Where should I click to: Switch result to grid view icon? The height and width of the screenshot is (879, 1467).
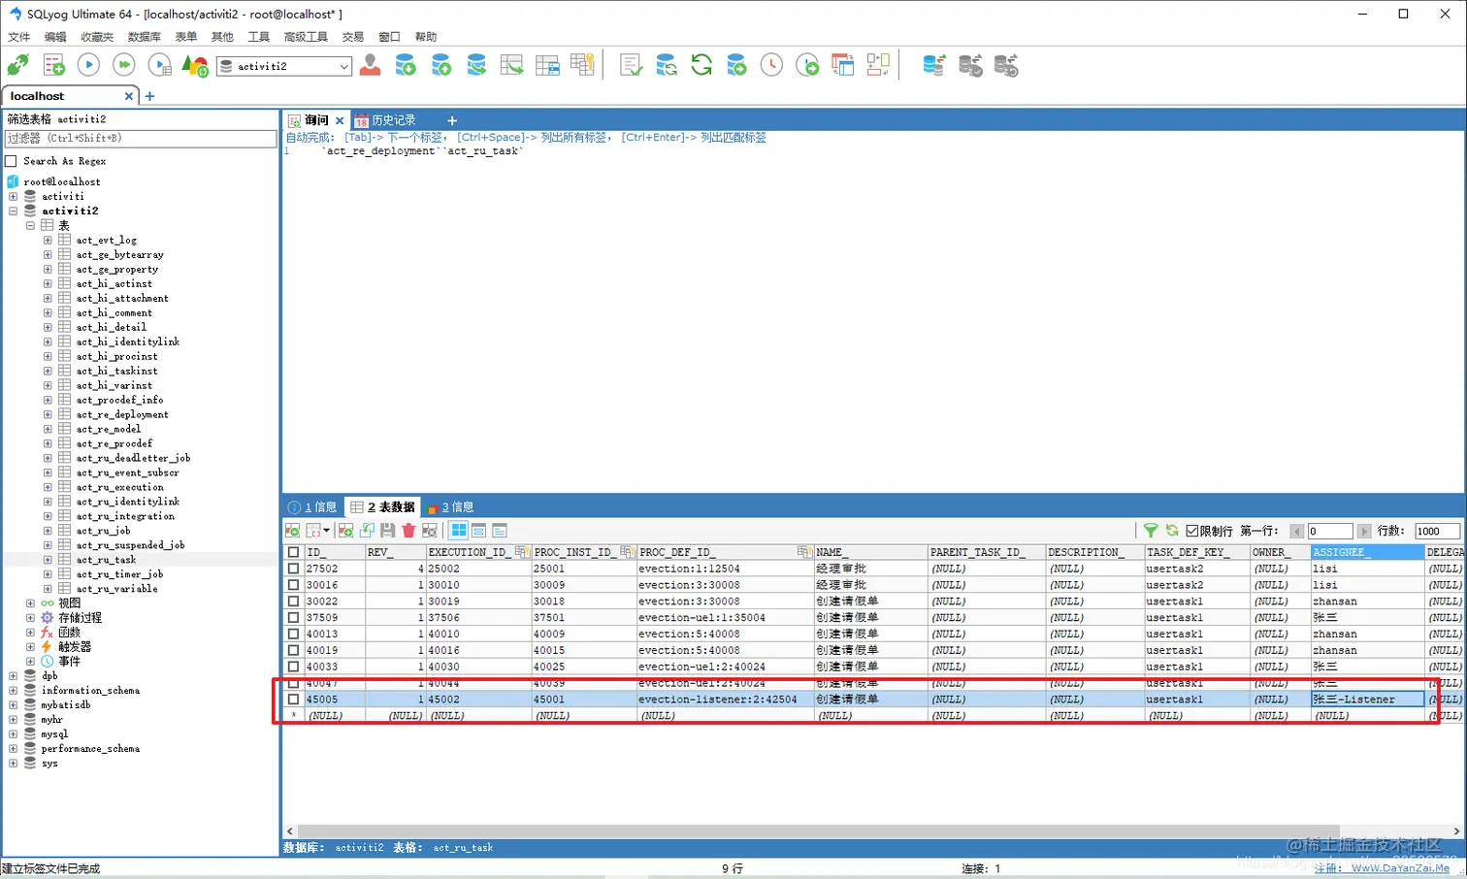[458, 531]
